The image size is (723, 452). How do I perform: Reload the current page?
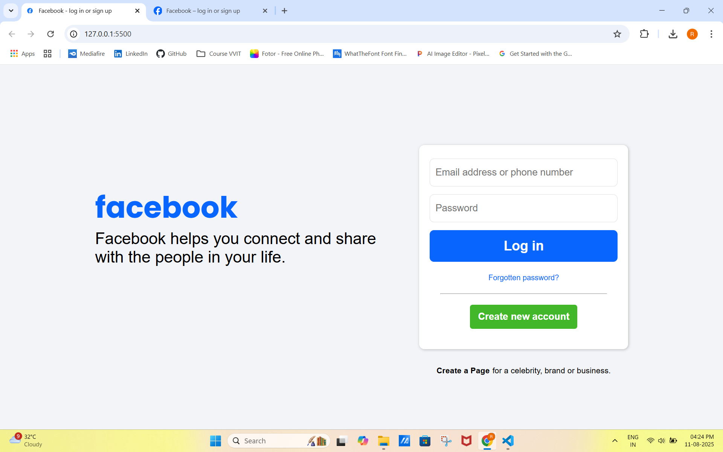click(x=50, y=34)
